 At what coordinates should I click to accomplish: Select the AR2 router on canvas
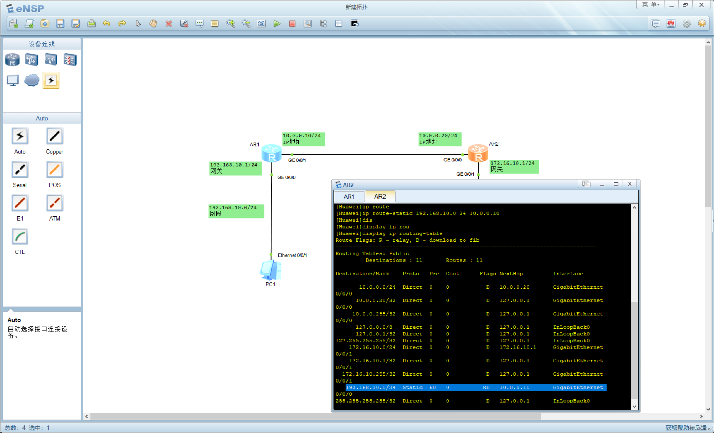[x=478, y=153]
